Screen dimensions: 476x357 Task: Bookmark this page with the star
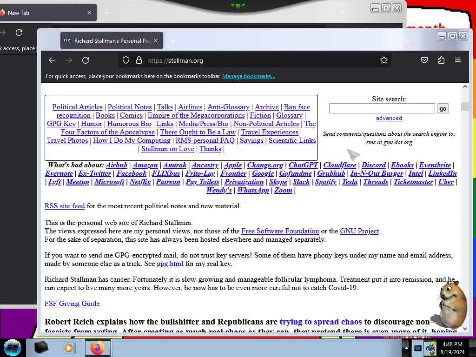(x=383, y=60)
